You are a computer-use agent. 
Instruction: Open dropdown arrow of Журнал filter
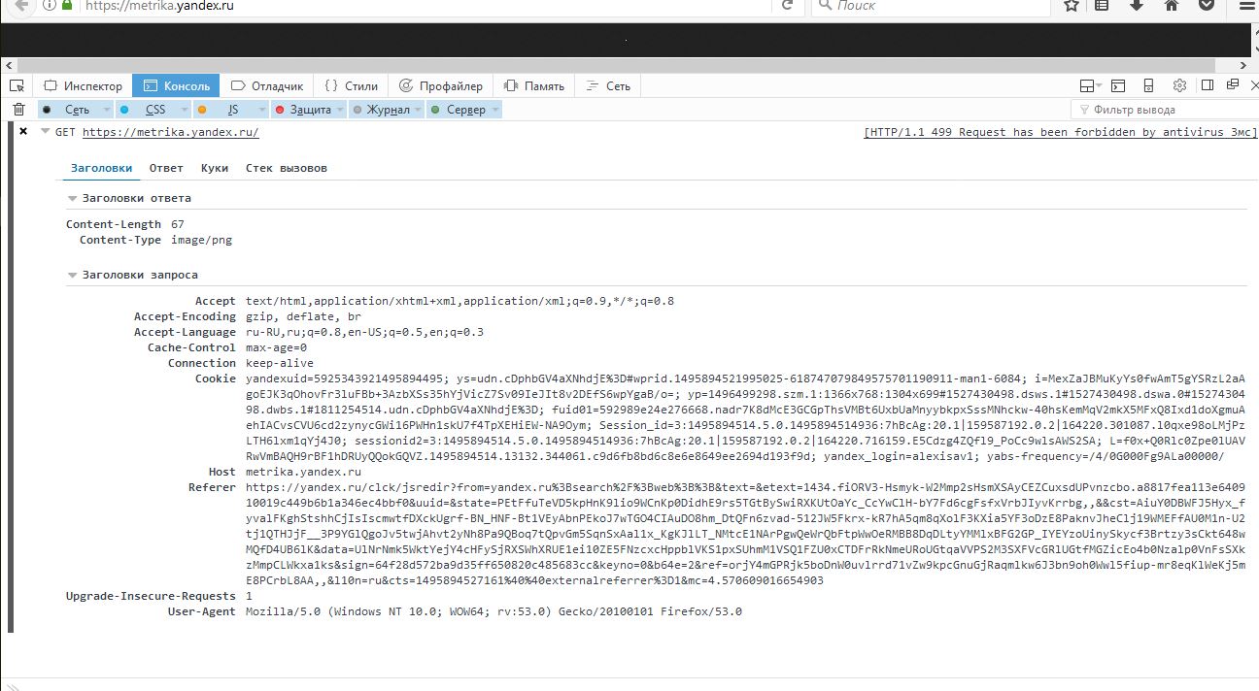click(x=419, y=110)
